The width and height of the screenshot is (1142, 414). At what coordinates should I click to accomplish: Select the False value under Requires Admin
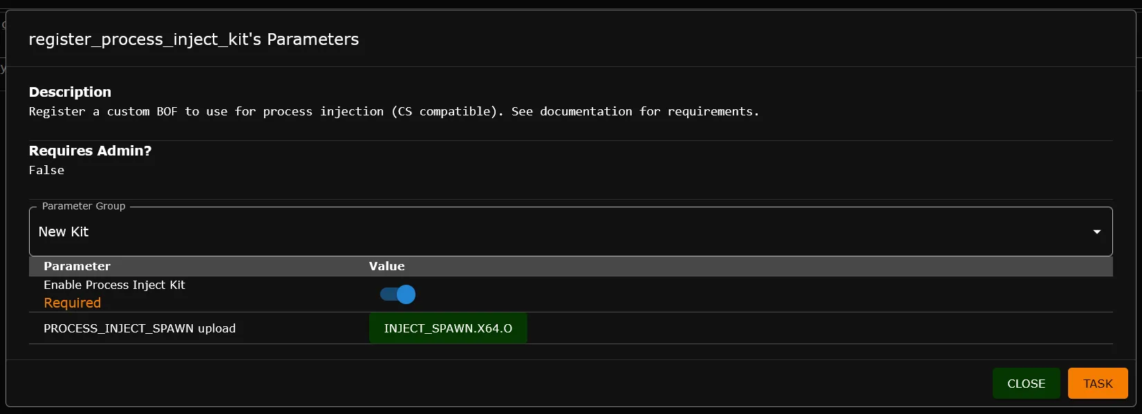(x=46, y=170)
